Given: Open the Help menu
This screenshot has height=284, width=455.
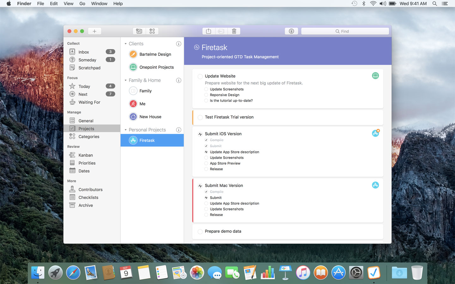Looking at the screenshot, I should coord(118,3).
